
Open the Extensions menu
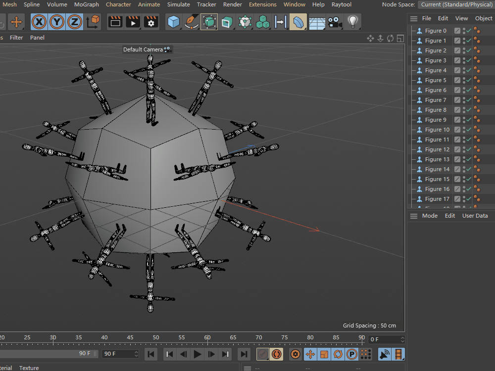(x=262, y=4)
